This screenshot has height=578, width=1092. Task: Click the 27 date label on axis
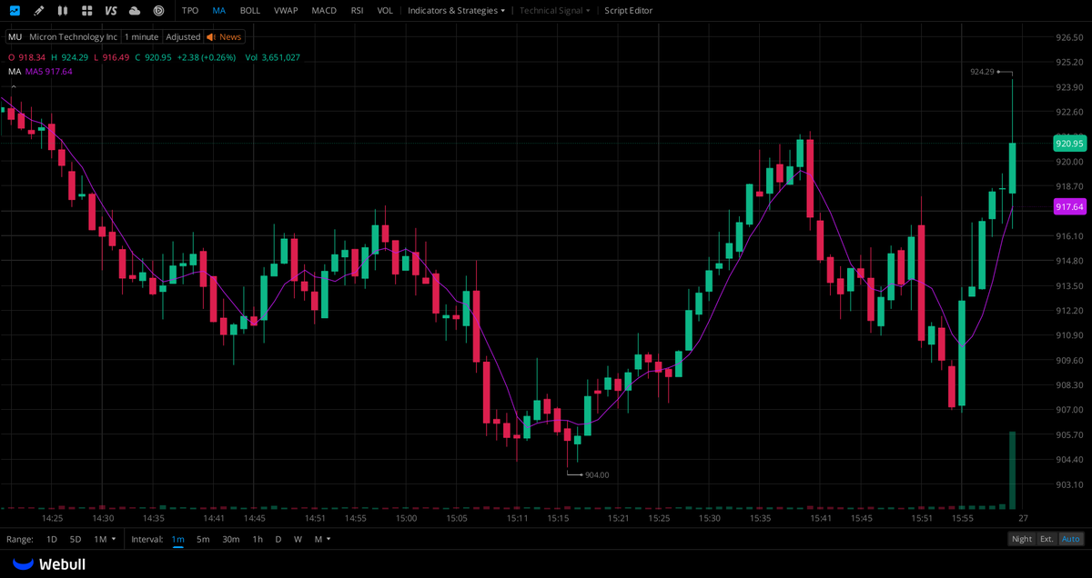pos(1023,518)
